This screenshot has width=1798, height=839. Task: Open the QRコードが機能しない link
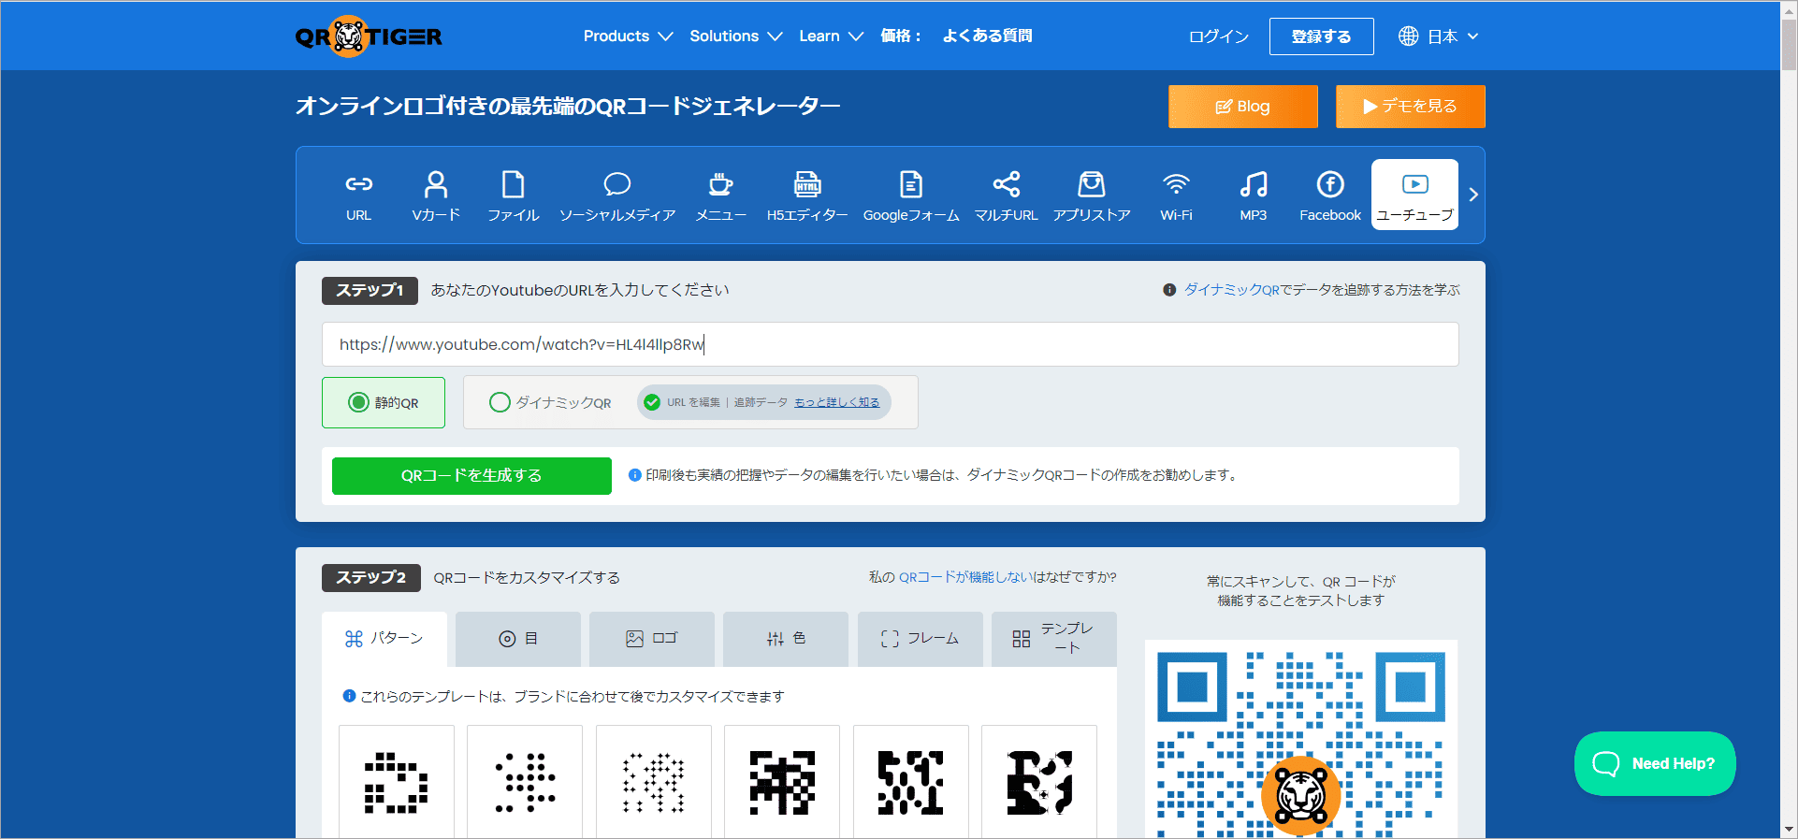point(965,577)
